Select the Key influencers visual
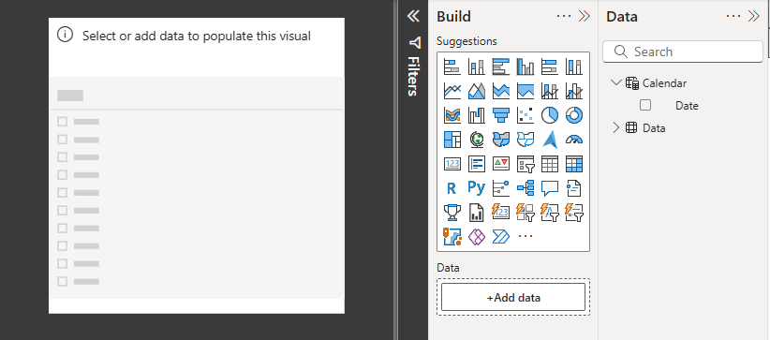 (x=501, y=188)
